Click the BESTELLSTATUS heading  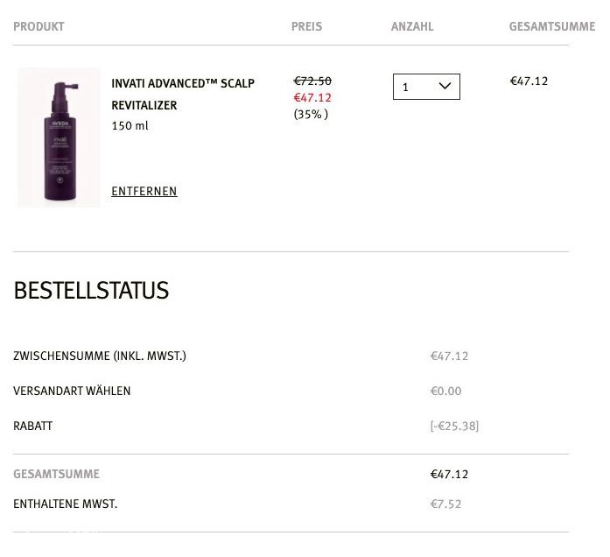91,290
